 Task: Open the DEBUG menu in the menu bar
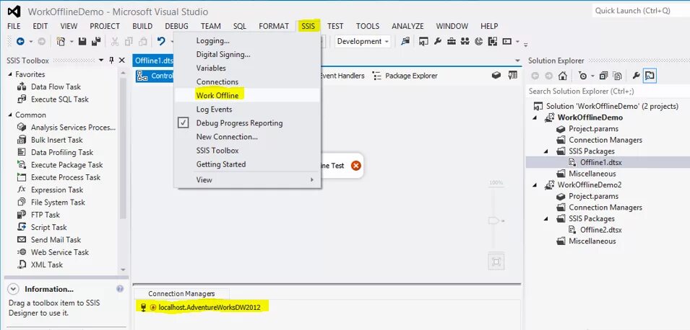pyautogui.click(x=176, y=26)
